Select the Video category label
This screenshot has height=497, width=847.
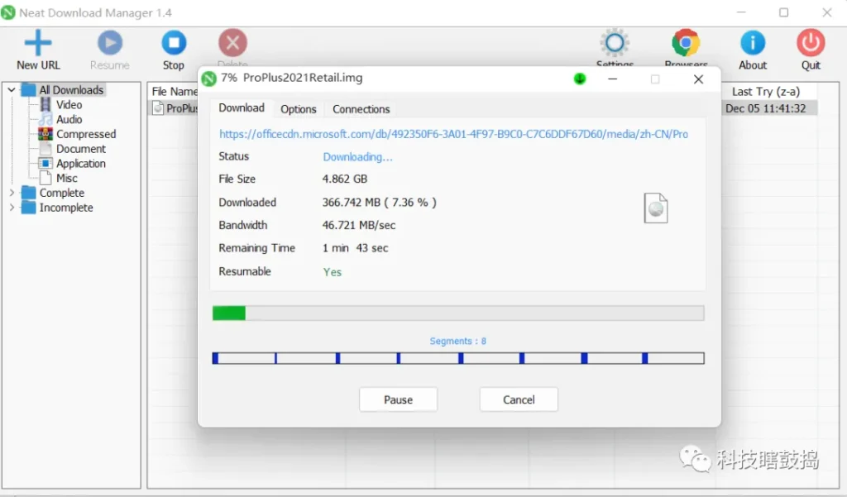pyautogui.click(x=69, y=104)
